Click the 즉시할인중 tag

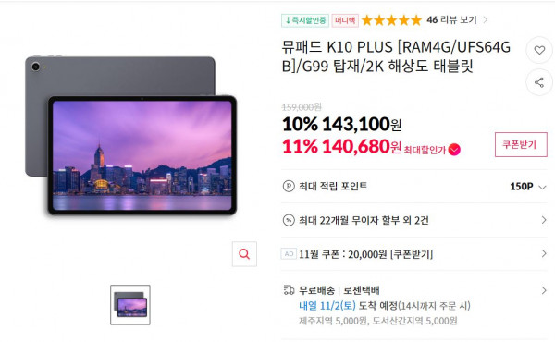pos(305,20)
